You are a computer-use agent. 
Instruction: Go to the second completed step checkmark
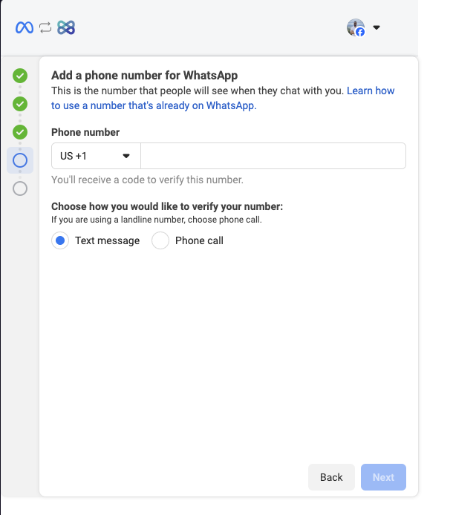click(x=20, y=104)
